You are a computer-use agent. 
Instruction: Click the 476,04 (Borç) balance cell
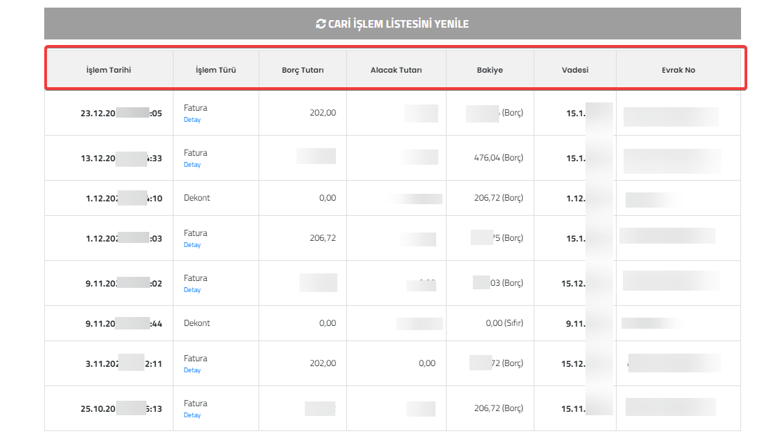[x=490, y=158]
